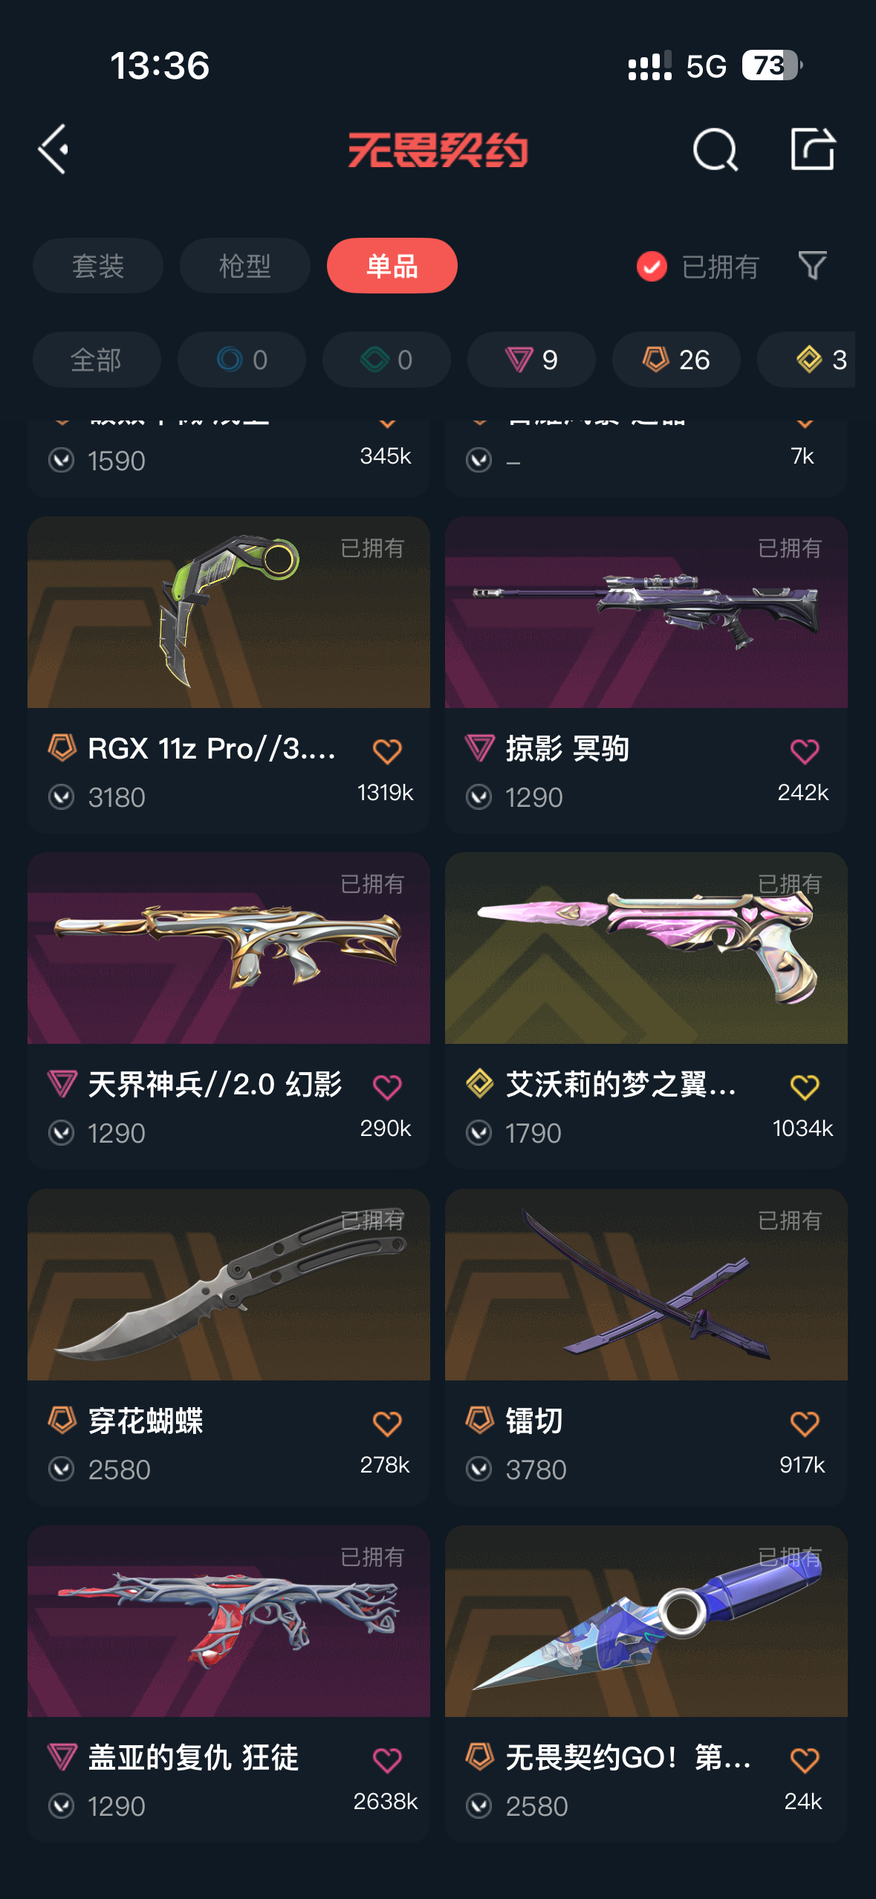Tap the share icon in header
The height and width of the screenshot is (1899, 876).
(x=812, y=149)
